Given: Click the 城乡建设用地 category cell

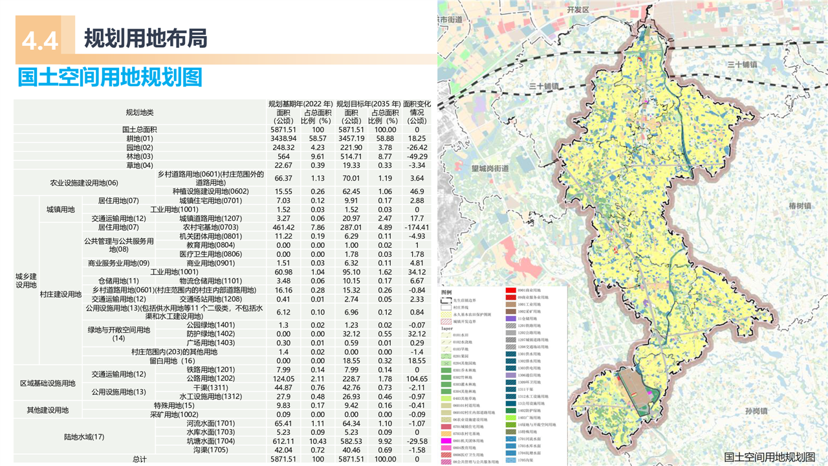Looking at the screenshot, I should point(26,281).
